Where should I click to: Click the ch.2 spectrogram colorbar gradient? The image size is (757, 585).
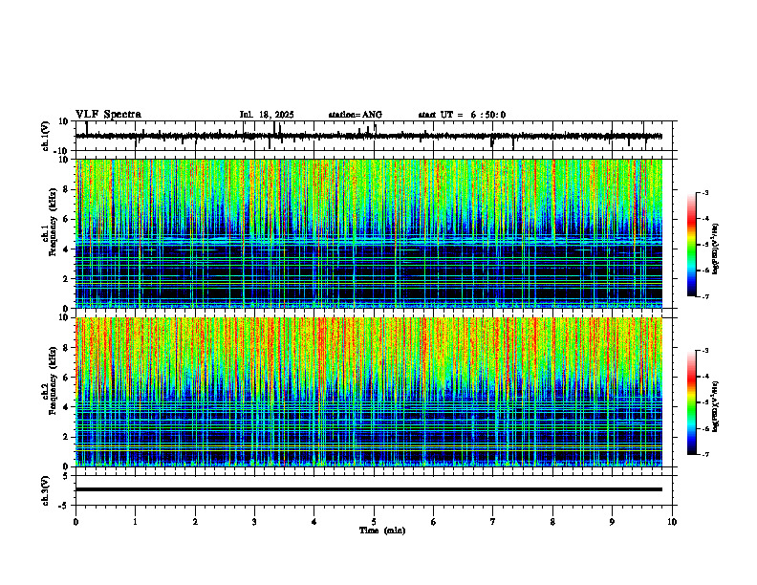point(691,402)
